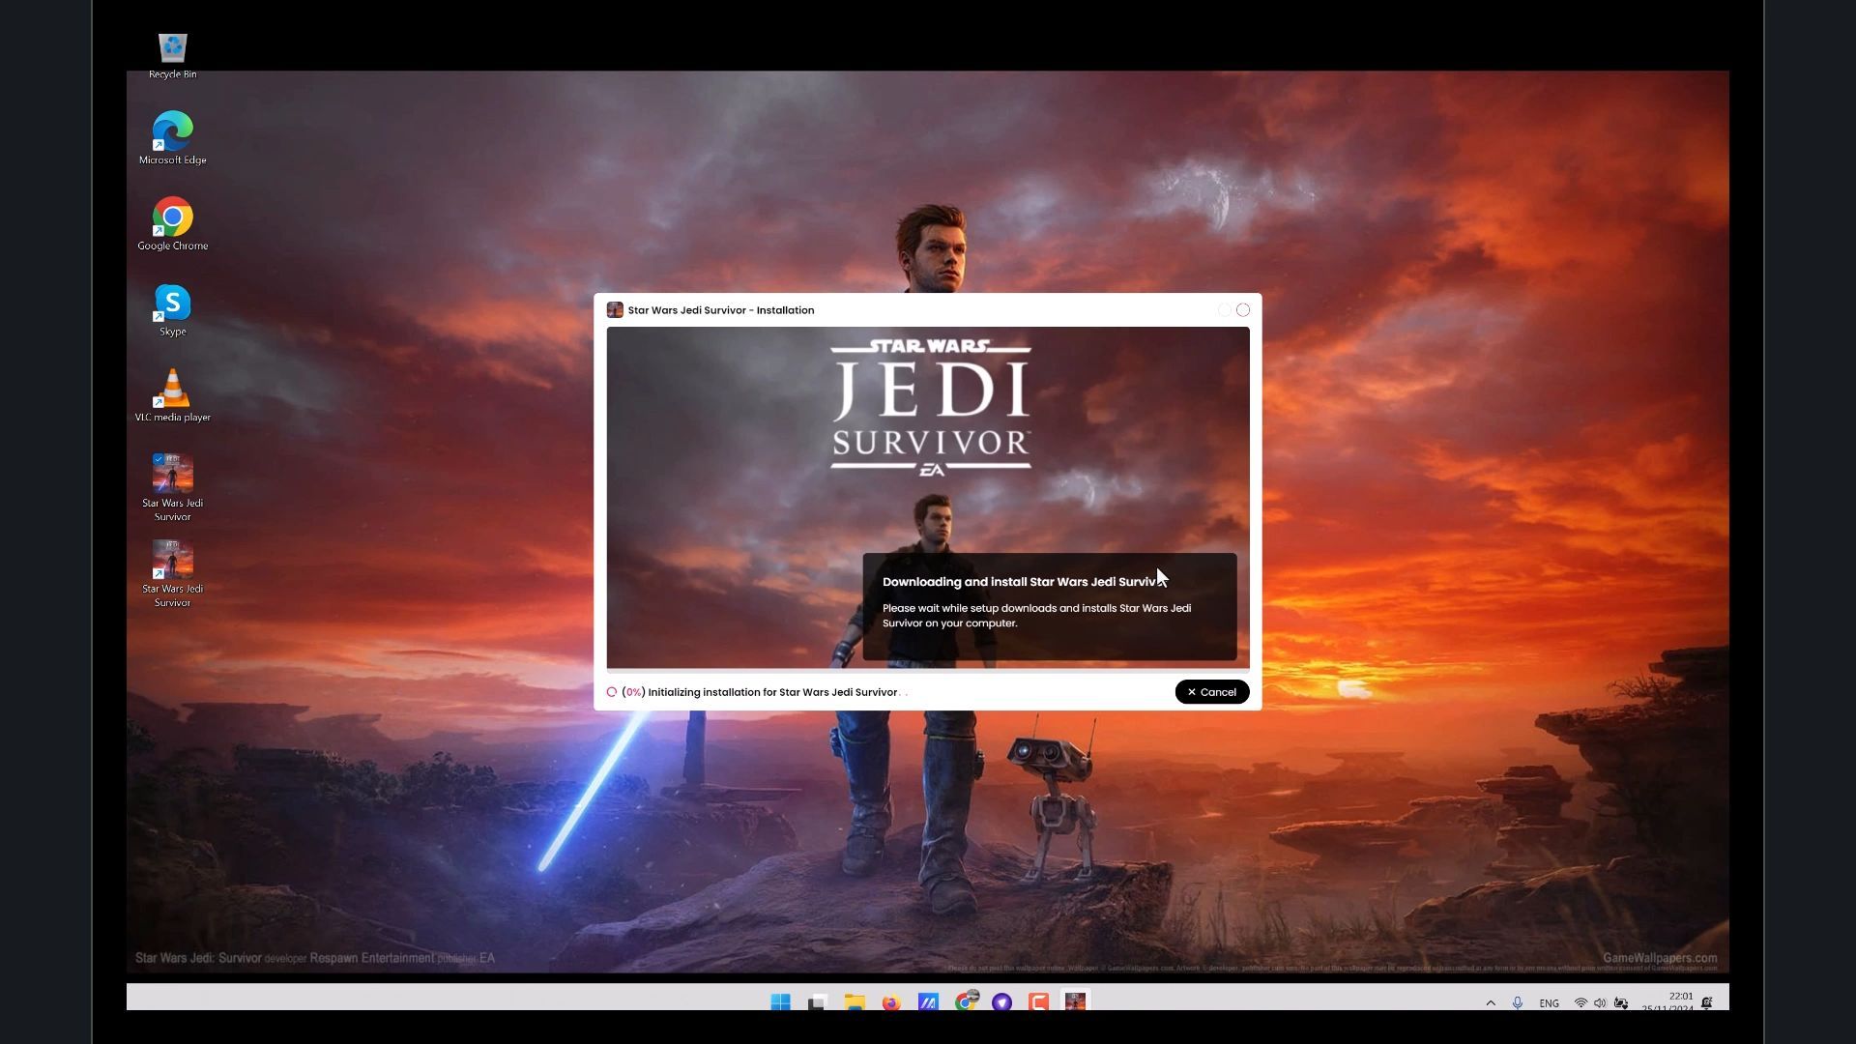Click the Jedi Survivor banner image
This screenshot has width=1856, height=1044.
click(928, 497)
